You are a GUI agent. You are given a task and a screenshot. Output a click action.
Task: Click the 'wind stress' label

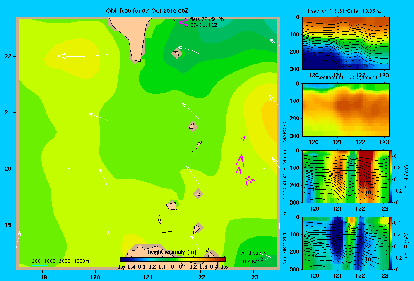[x=253, y=252]
